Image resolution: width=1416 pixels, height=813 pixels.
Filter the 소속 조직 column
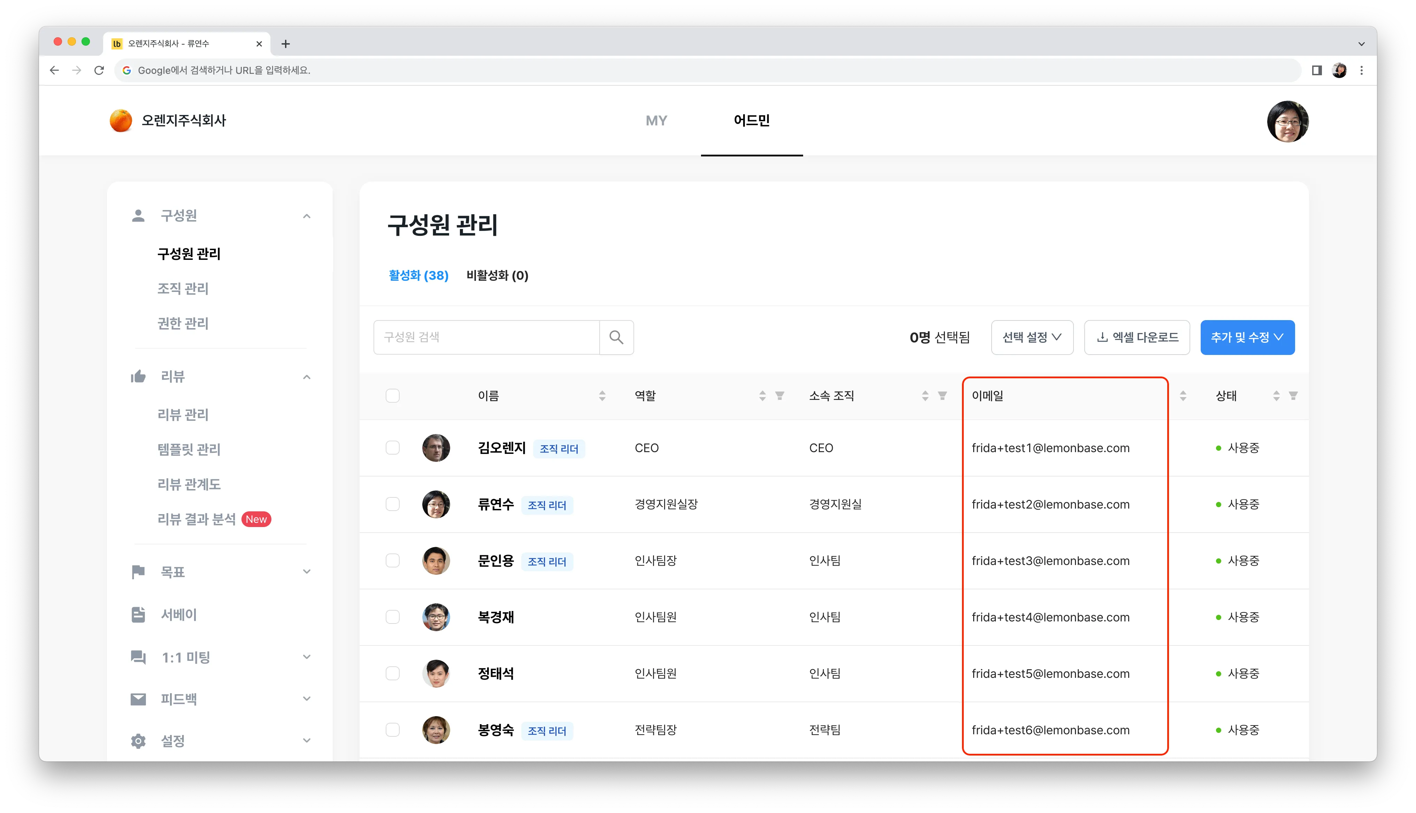click(942, 396)
